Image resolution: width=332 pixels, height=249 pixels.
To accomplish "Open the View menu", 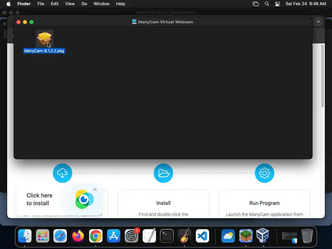I will tap(70, 4).
